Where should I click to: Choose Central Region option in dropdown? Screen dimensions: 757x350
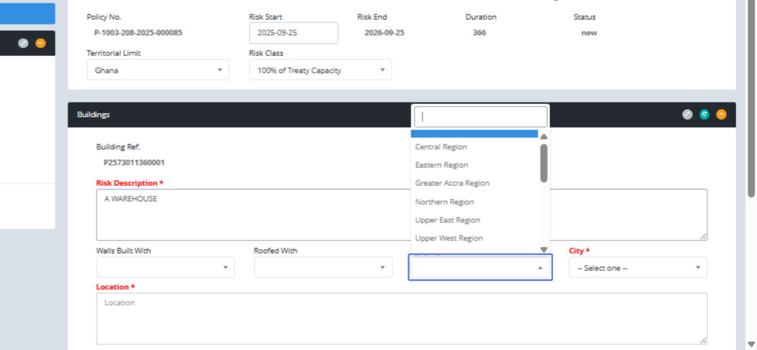click(x=441, y=147)
